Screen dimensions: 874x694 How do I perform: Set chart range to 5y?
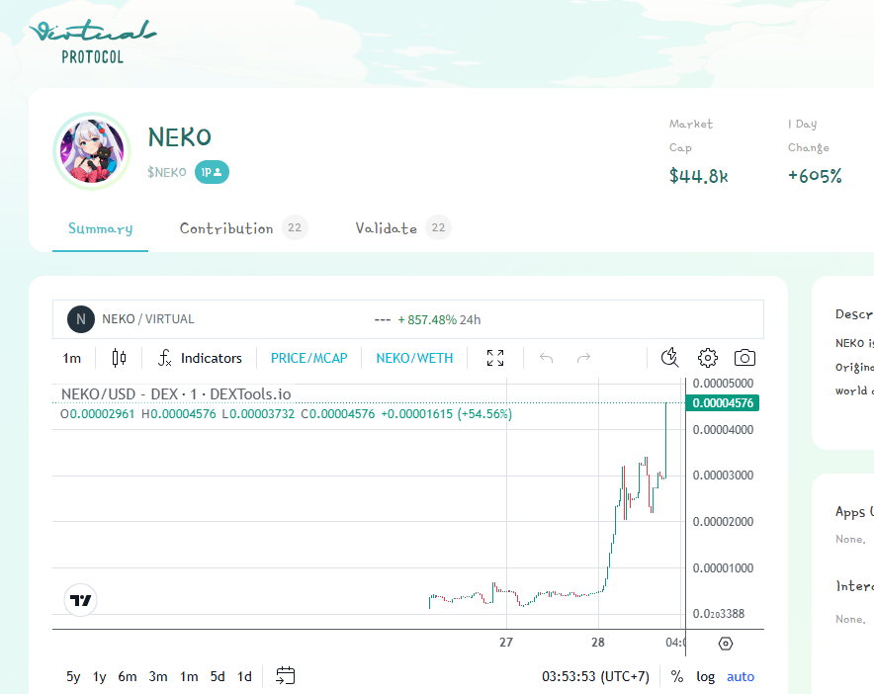coord(73,677)
